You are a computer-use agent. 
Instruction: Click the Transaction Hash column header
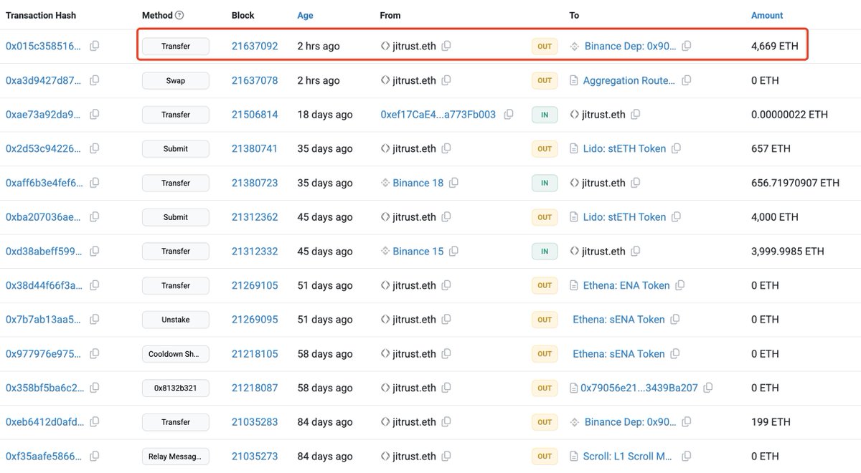pos(41,15)
